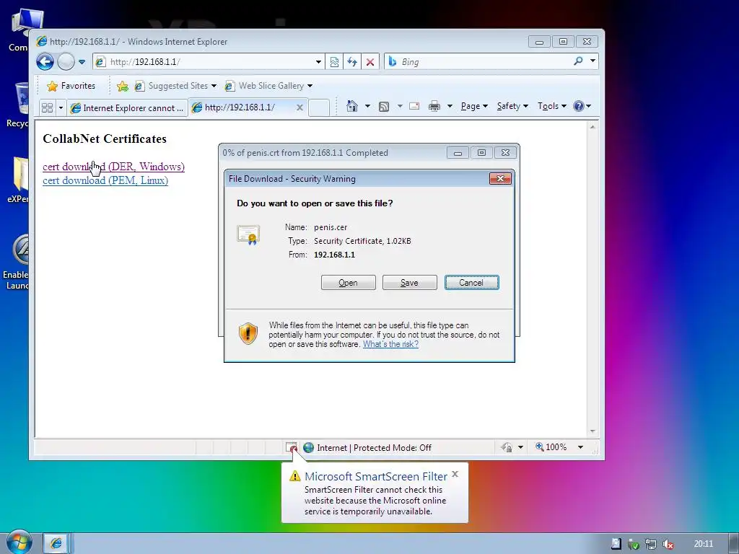Switch to the 'Internet Explorer cannot...' tab
The height and width of the screenshot is (554, 739).
[x=127, y=108]
